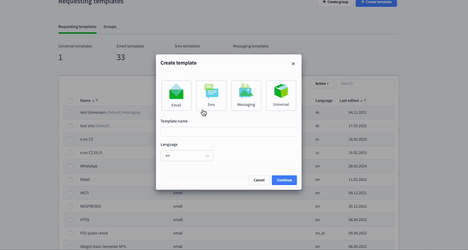This screenshot has width=468, height=250.
Task: Open the e.on CZ template name
Action: coord(87,139)
